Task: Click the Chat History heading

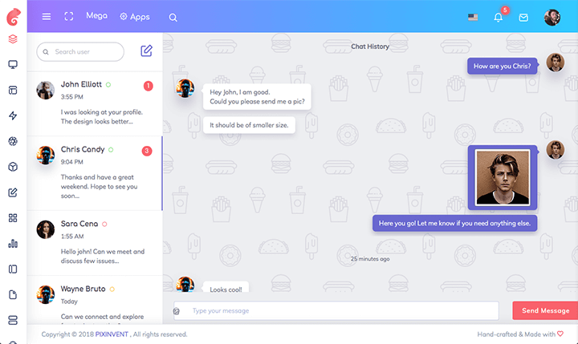Action: (x=370, y=47)
